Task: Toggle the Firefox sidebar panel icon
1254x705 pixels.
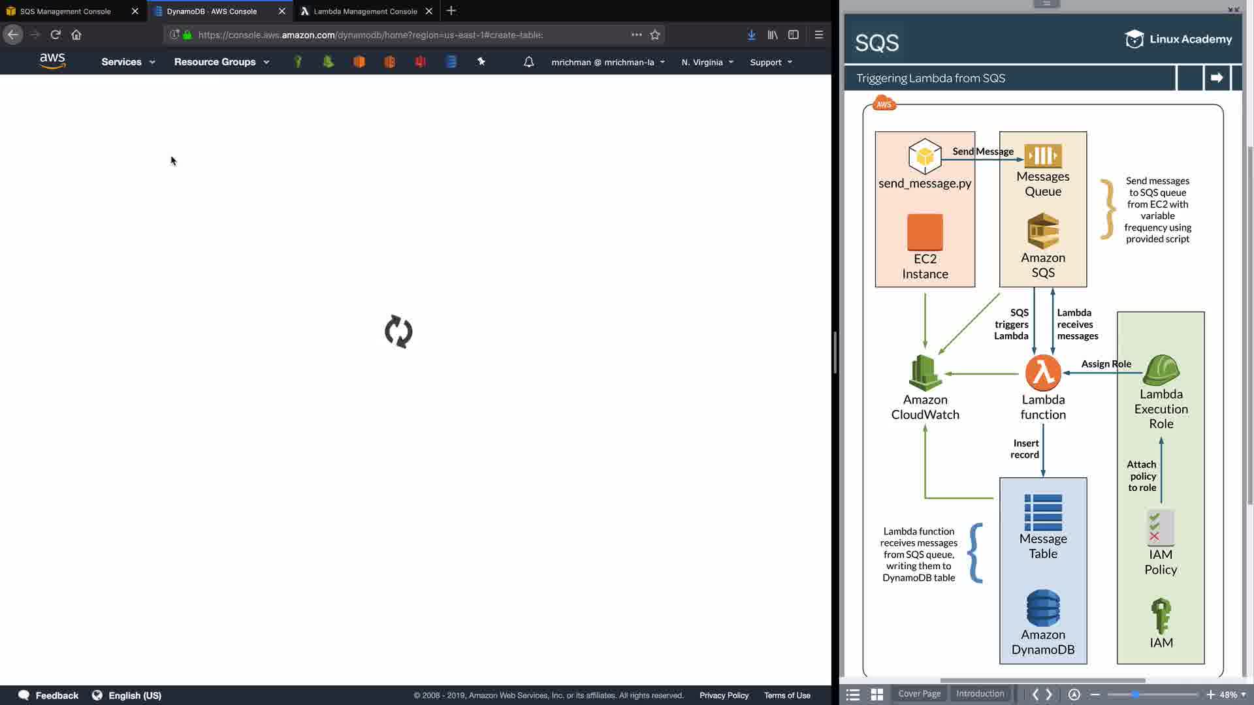Action: [794, 35]
